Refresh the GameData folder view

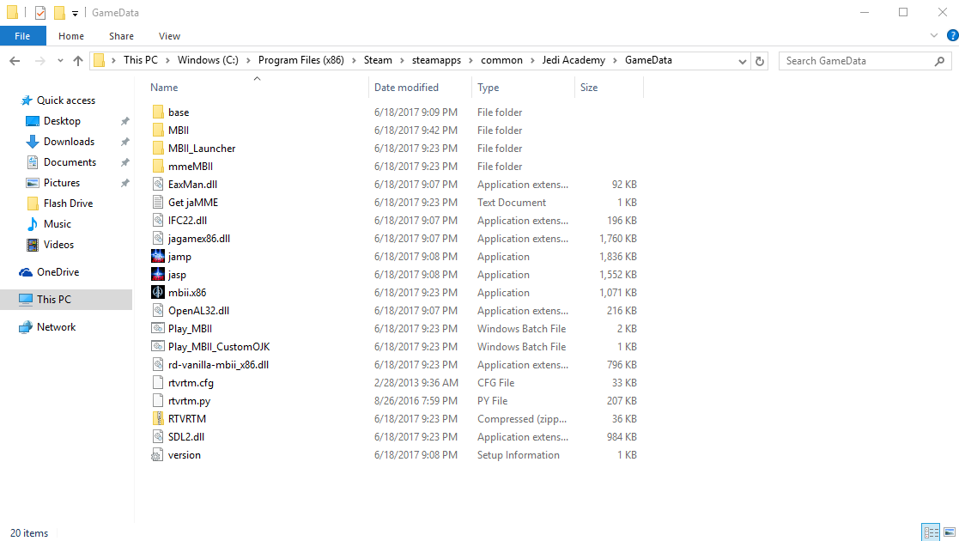coord(759,61)
